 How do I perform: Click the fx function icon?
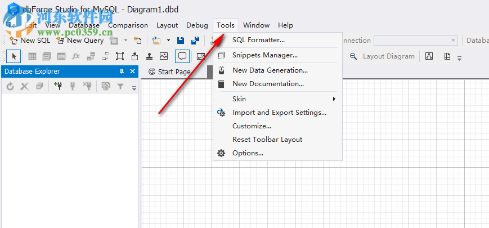[x=76, y=56]
